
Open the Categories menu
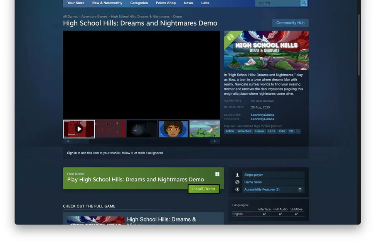click(139, 3)
